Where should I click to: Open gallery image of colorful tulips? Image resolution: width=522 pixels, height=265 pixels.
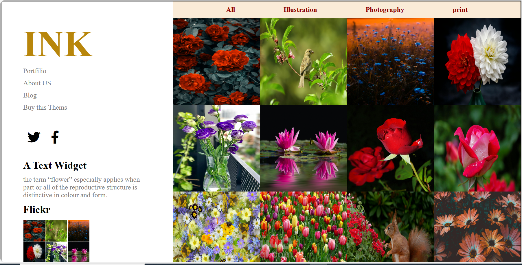[304, 227]
